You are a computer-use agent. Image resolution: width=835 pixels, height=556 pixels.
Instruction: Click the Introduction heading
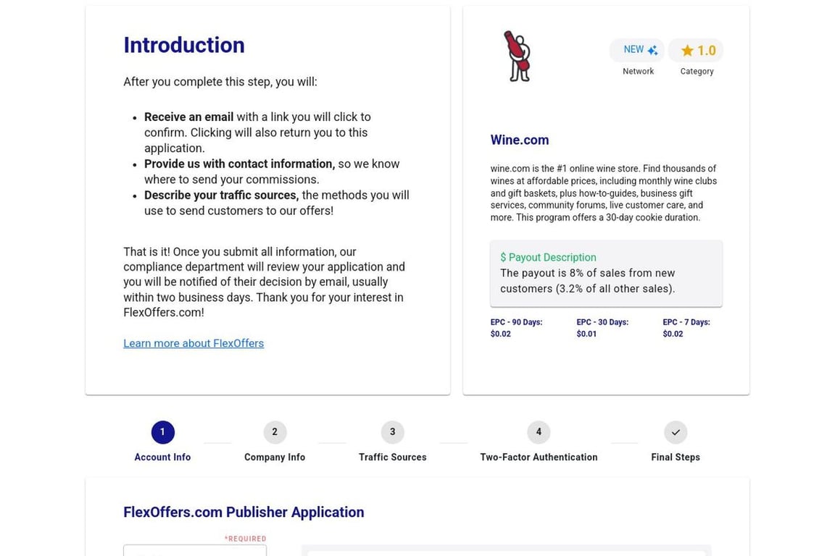pos(184,45)
